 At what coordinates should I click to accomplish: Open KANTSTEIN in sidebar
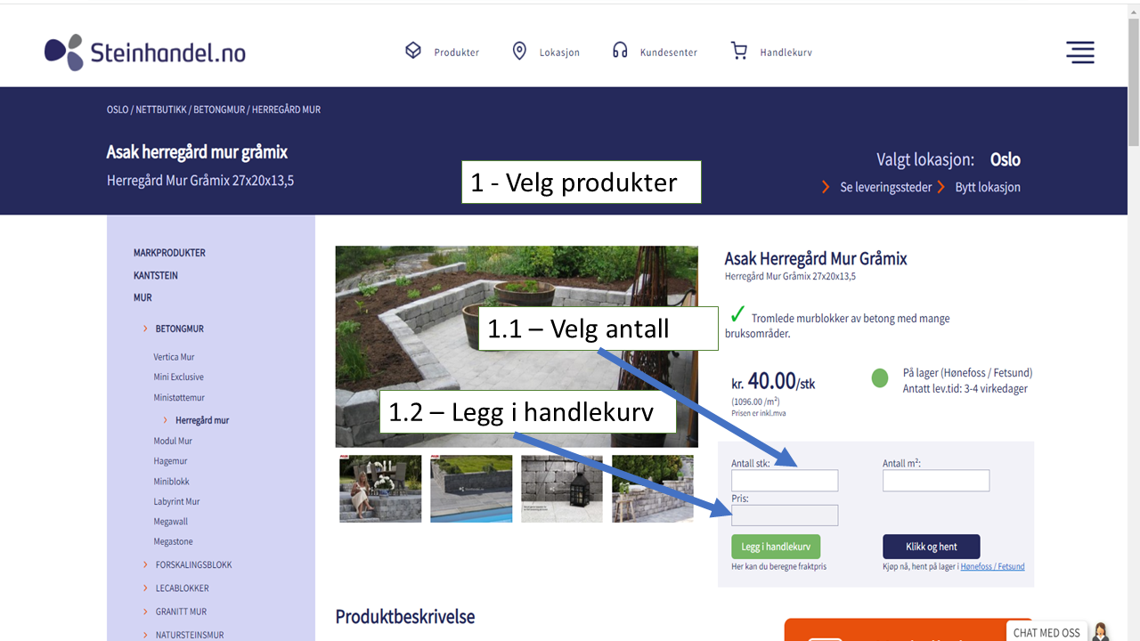click(155, 275)
